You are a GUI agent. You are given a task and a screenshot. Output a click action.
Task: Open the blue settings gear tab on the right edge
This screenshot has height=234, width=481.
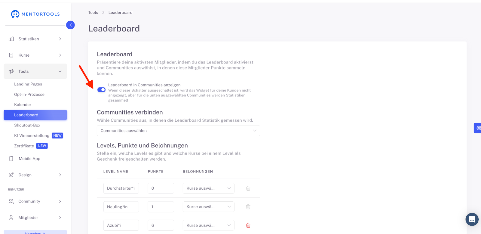coord(478,128)
